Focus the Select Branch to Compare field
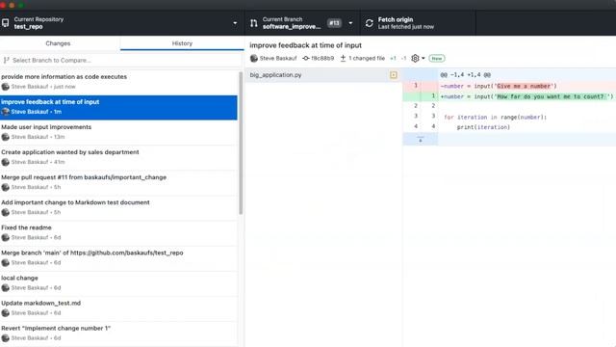The height and width of the screenshot is (347, 616). [x=122, y=60]
